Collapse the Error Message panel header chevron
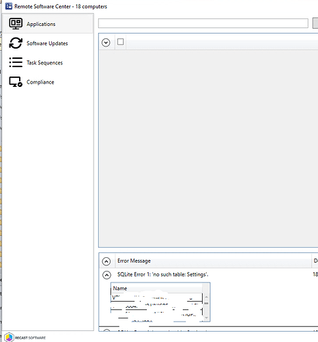Viewport: 318px width, 342px height. (106, 261)
